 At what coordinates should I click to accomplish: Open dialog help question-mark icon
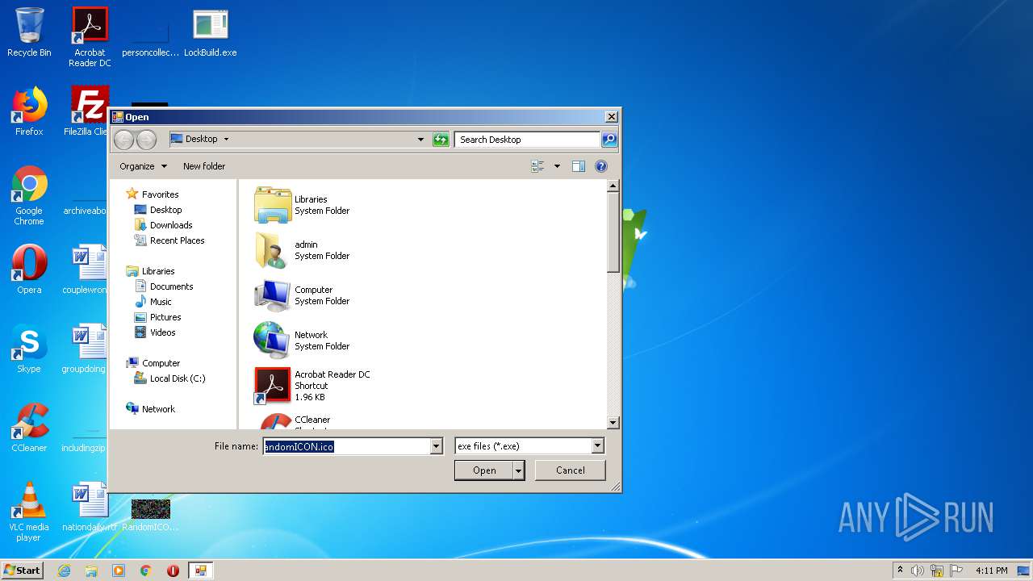click(x=600, y=166)
